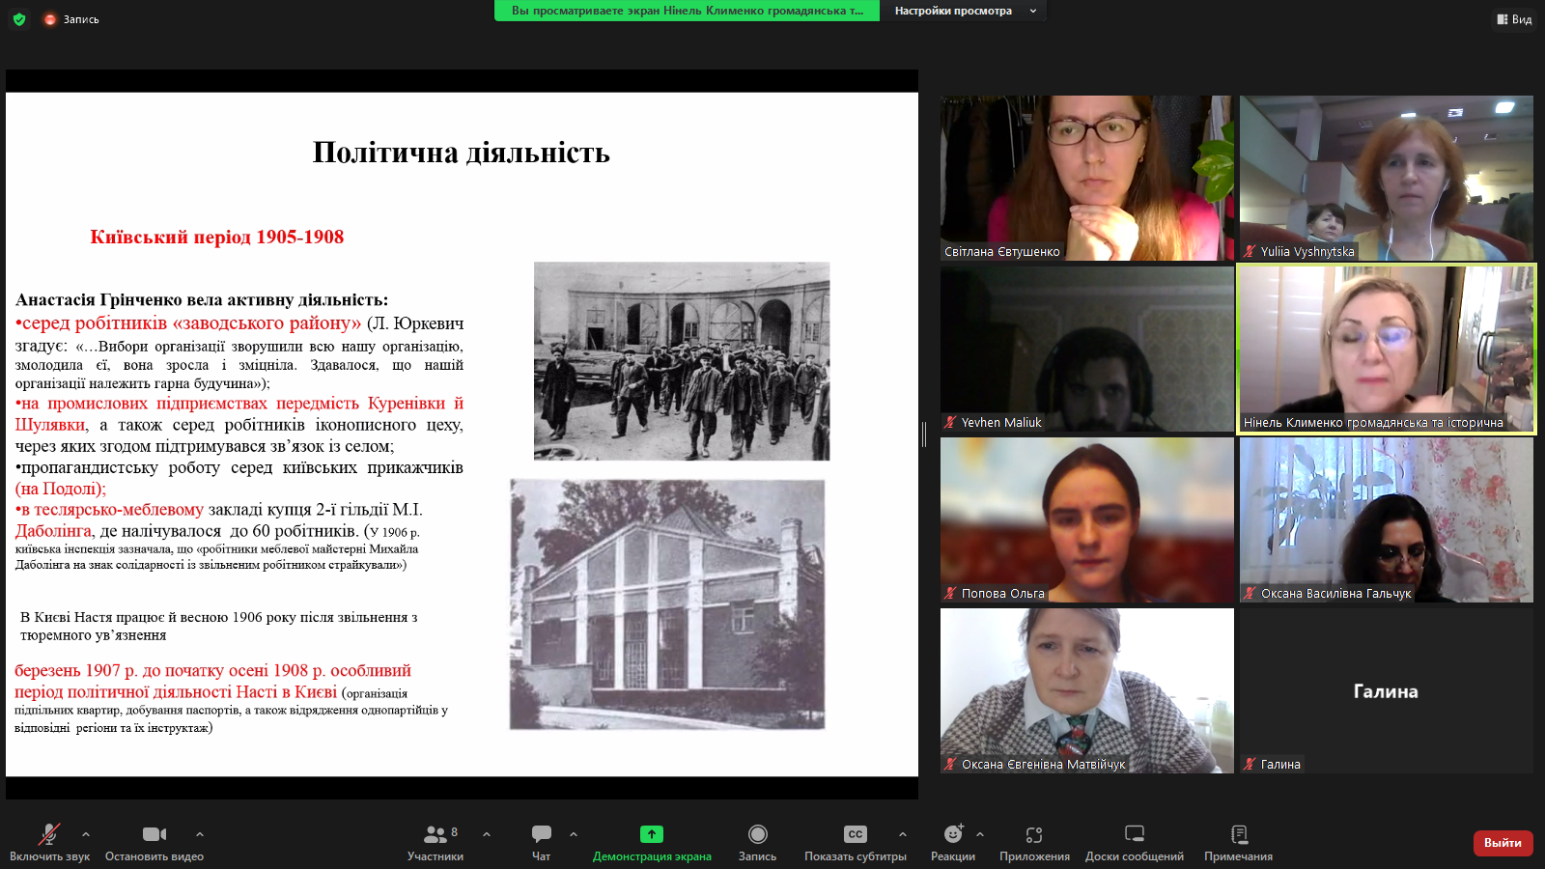Click the green encryption shield icon
This screenshot has height=869, width=1545.
coord(19,19)
